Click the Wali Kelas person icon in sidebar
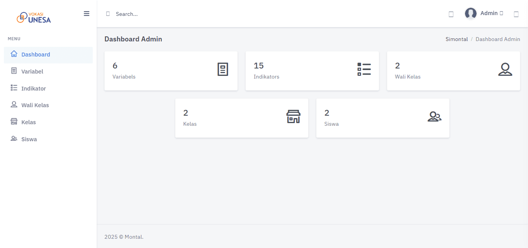 tap(14, 104)
